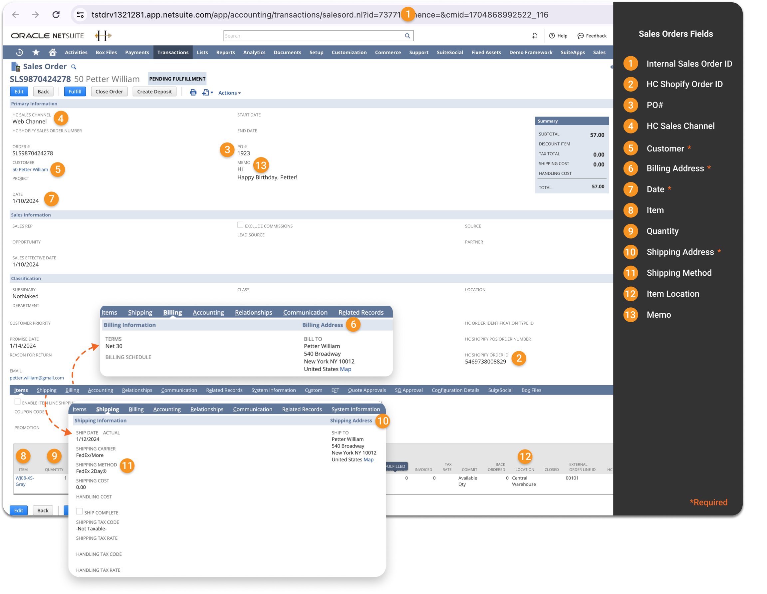
Task: Click the new-record plus icon near Actions
Action: point(207,93)
